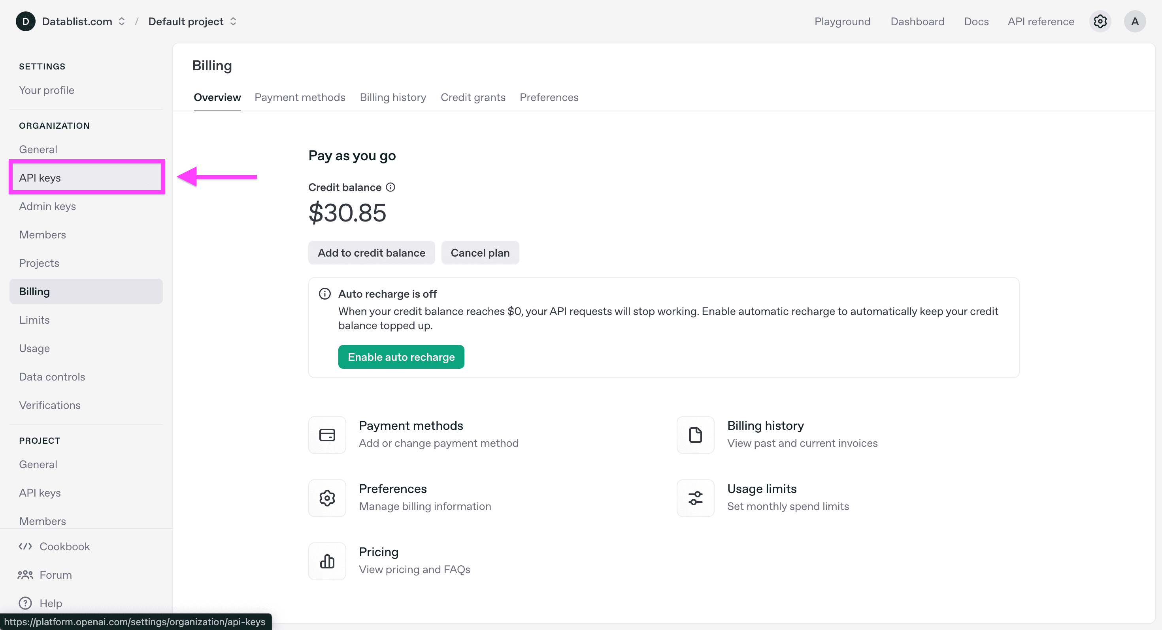This screenshot has width=1162, height=630.
Task: Click the info icon beside Credit balance
Action: 390,187
